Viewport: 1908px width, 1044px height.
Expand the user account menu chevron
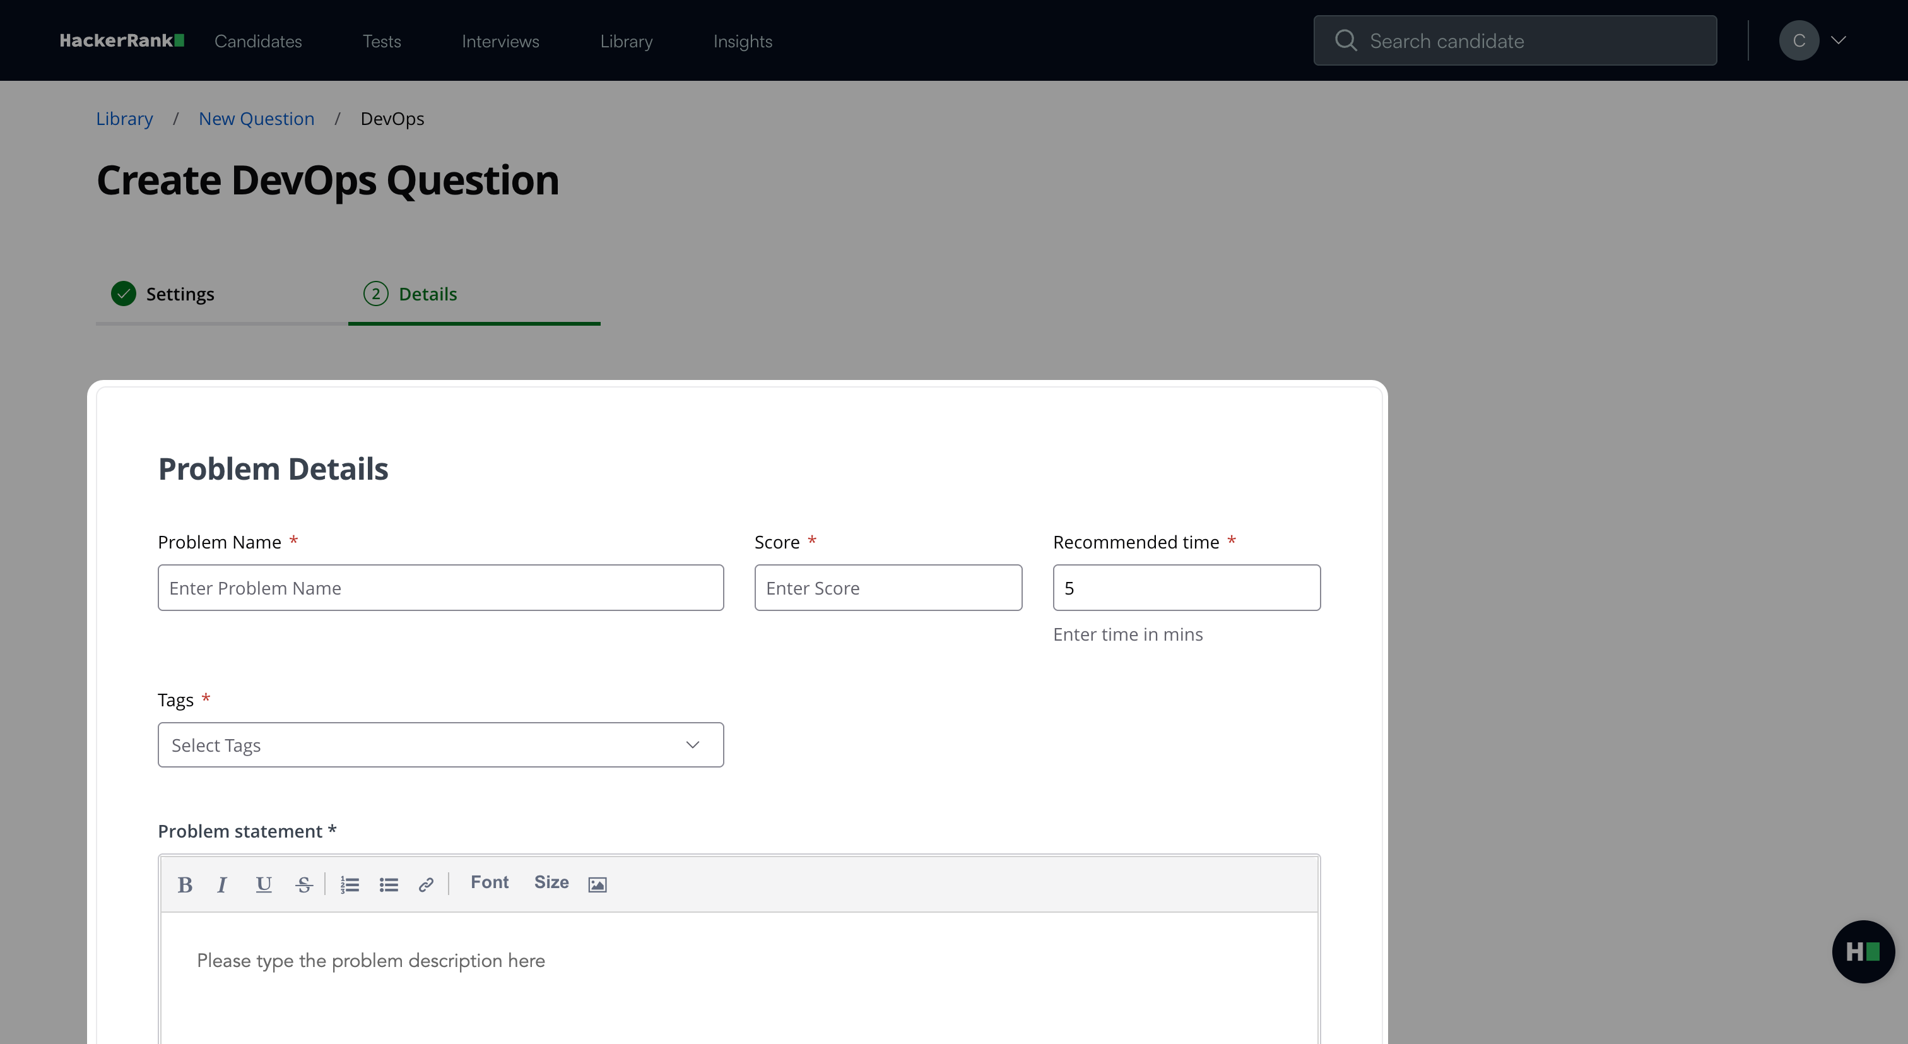click(x=1837, y=41)
